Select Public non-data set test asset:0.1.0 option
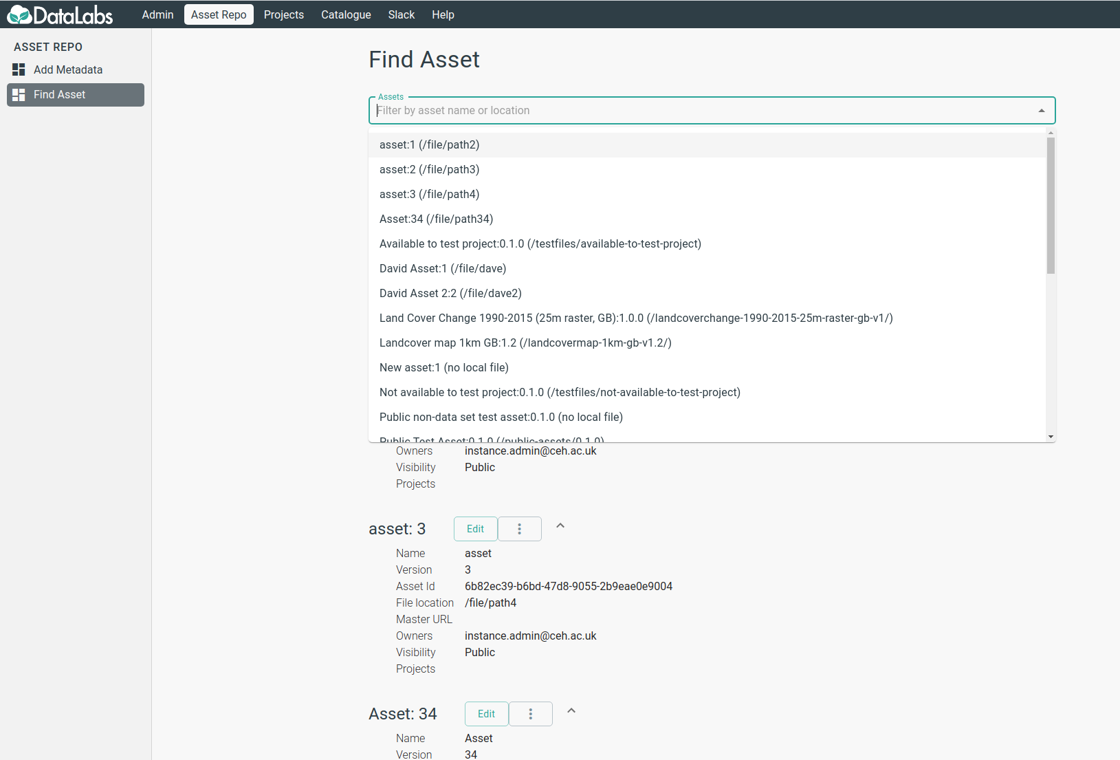The image size is (1120, 760). click(x=707, y=417)
